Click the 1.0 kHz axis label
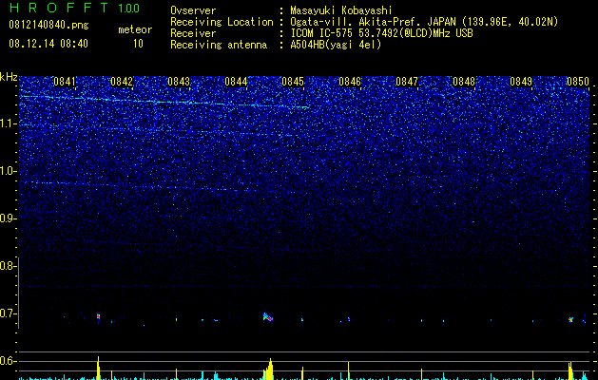 (9, 171)
